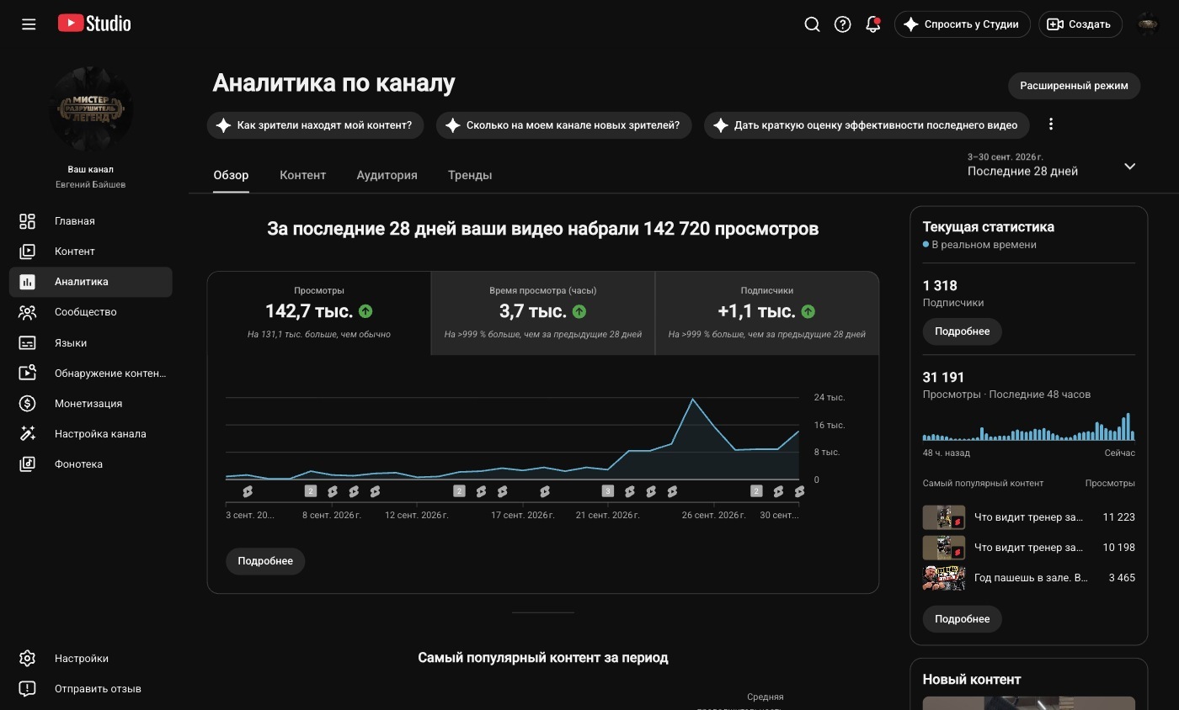Open Обнаружение контента in the sidebar

click(x=91, y=374)
